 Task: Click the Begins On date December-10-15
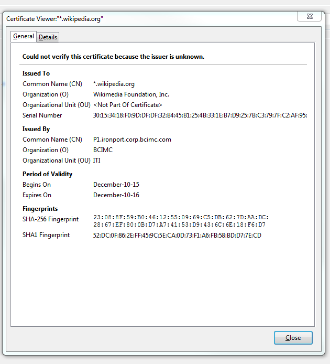(x=116, y=185)
